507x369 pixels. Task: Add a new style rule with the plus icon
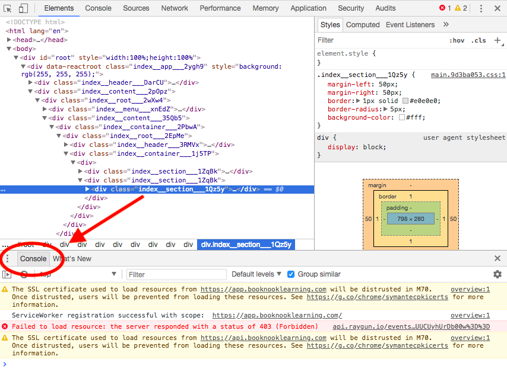tap(497, 41)
